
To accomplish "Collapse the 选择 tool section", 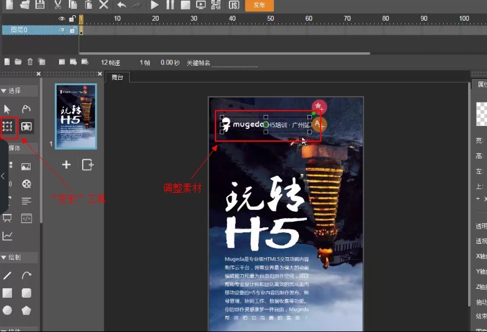I will (x=4, y=91).
